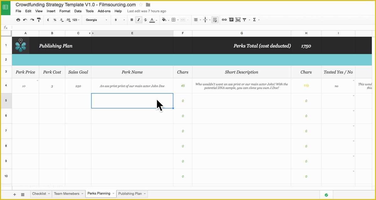
Task: Click the move-to-folder icon
Action: pos(148,5)
